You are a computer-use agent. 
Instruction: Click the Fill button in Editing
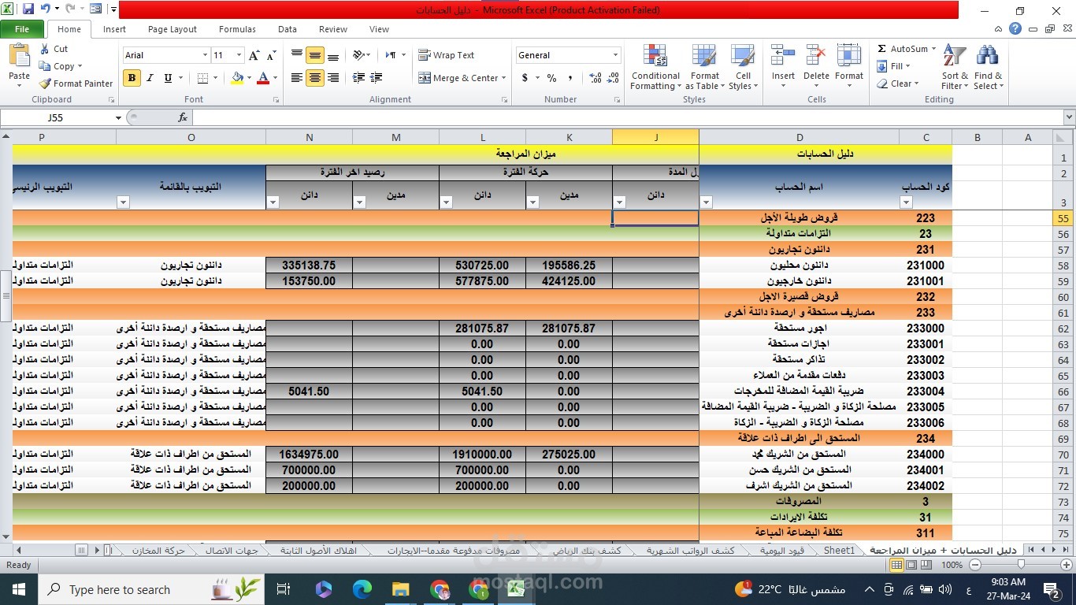894,66
